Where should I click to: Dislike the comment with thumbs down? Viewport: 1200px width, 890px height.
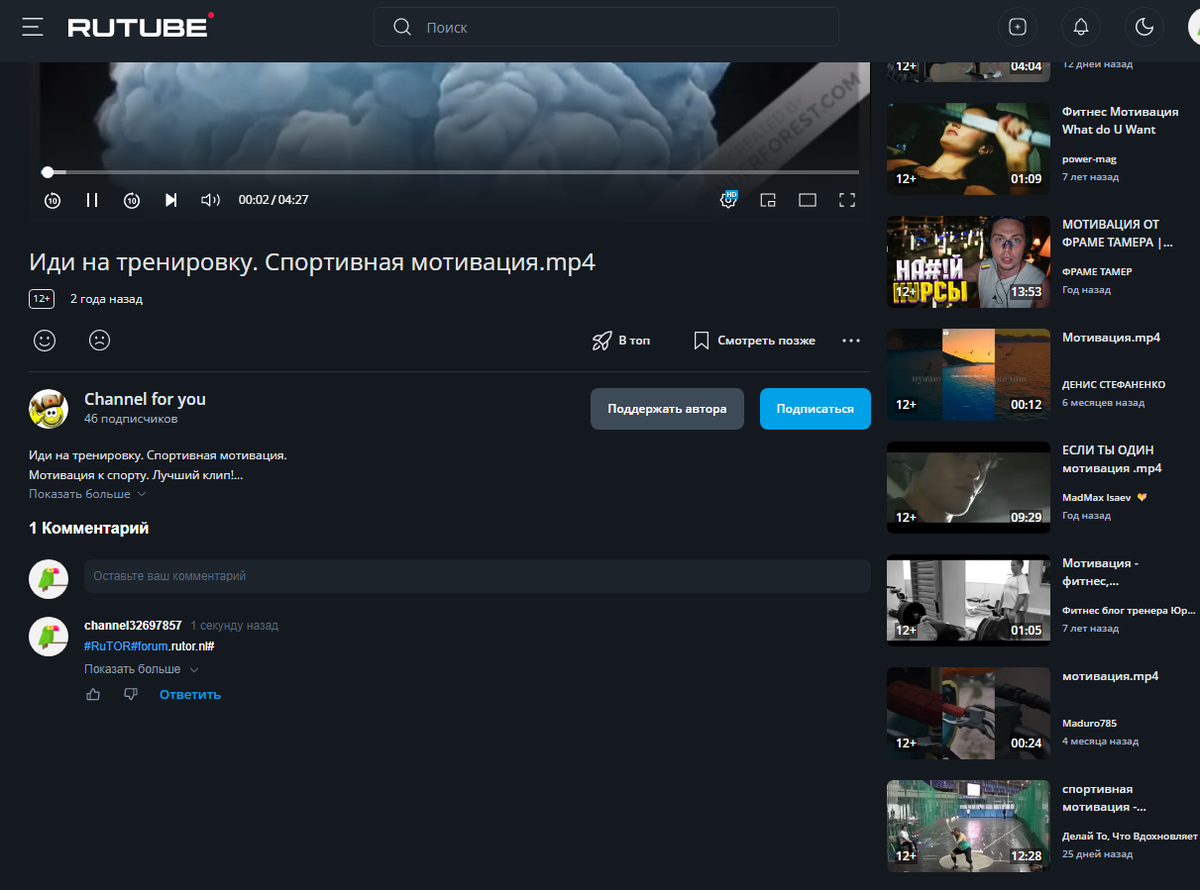coord(131,695)
